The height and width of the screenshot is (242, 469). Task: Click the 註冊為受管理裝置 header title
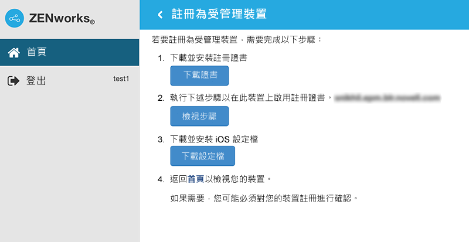[219, 15]
